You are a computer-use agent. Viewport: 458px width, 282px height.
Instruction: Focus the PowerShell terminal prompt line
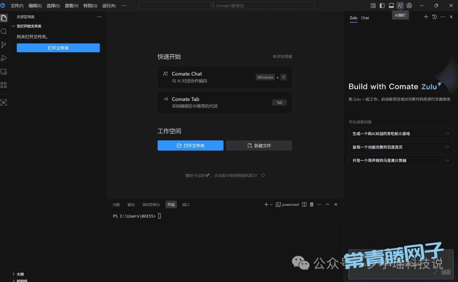[x=137, y=216]
